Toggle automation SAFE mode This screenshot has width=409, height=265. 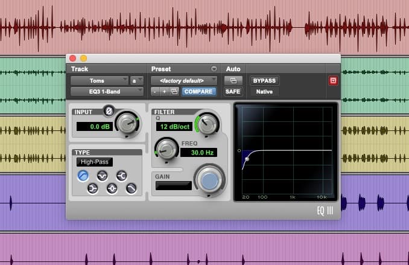click(233, 92)
